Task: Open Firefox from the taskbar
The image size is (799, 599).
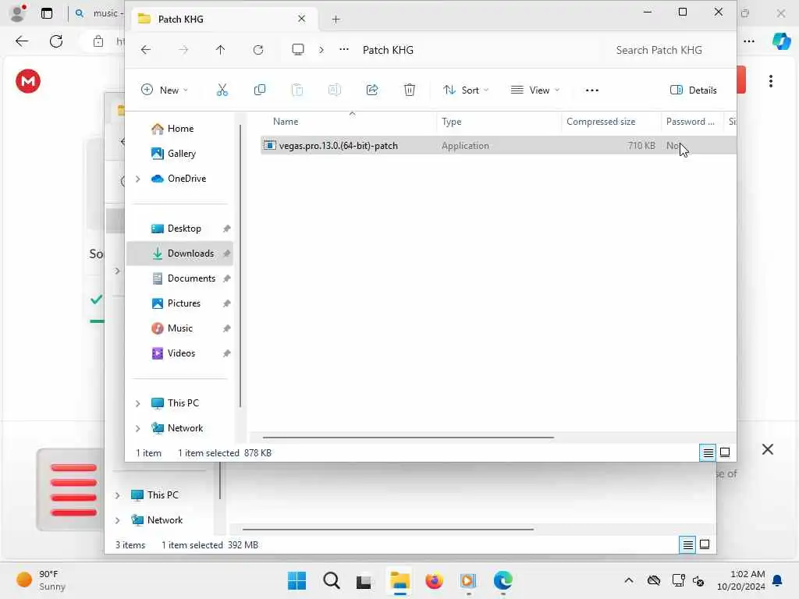Action: click(434, 580)
